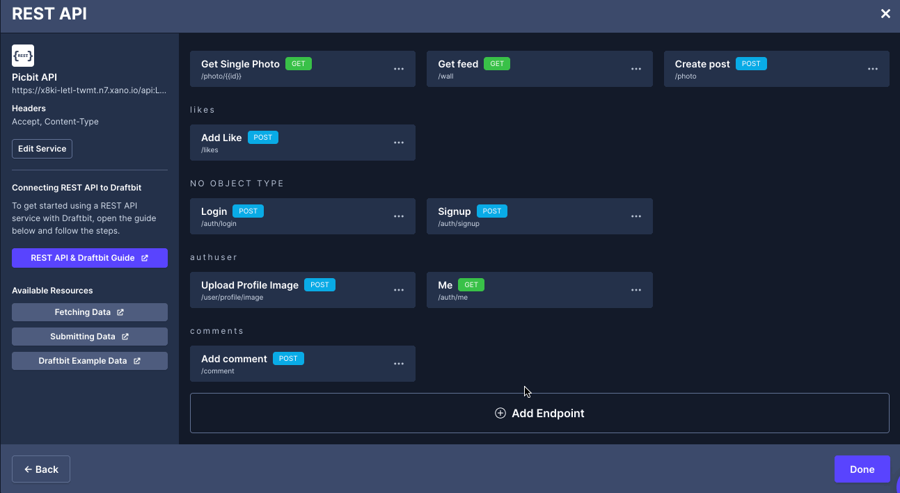This screenshot has height=493, width=900.
Task: Open the Get Single Photo options menu
Action: tap(399, 69)
